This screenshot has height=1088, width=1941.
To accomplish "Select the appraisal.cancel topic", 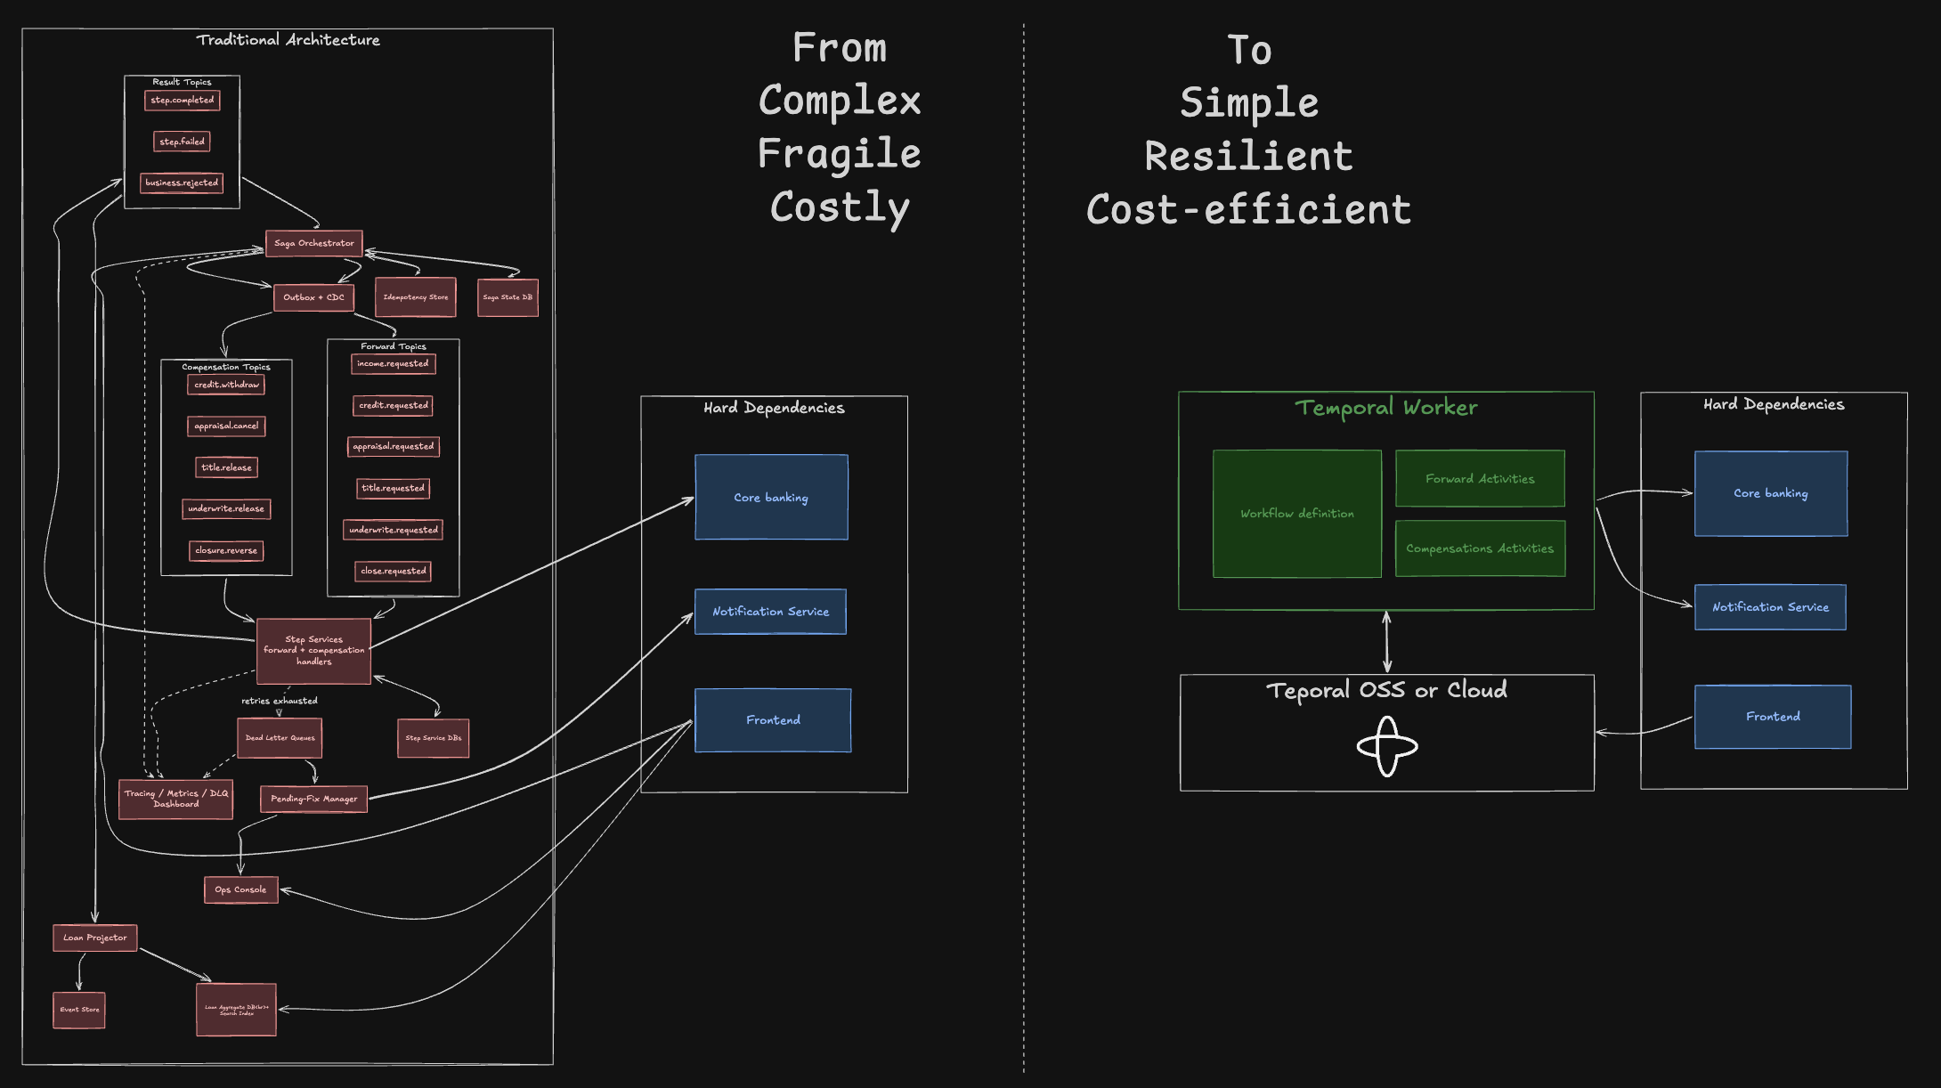I will (x=226, y=426).
